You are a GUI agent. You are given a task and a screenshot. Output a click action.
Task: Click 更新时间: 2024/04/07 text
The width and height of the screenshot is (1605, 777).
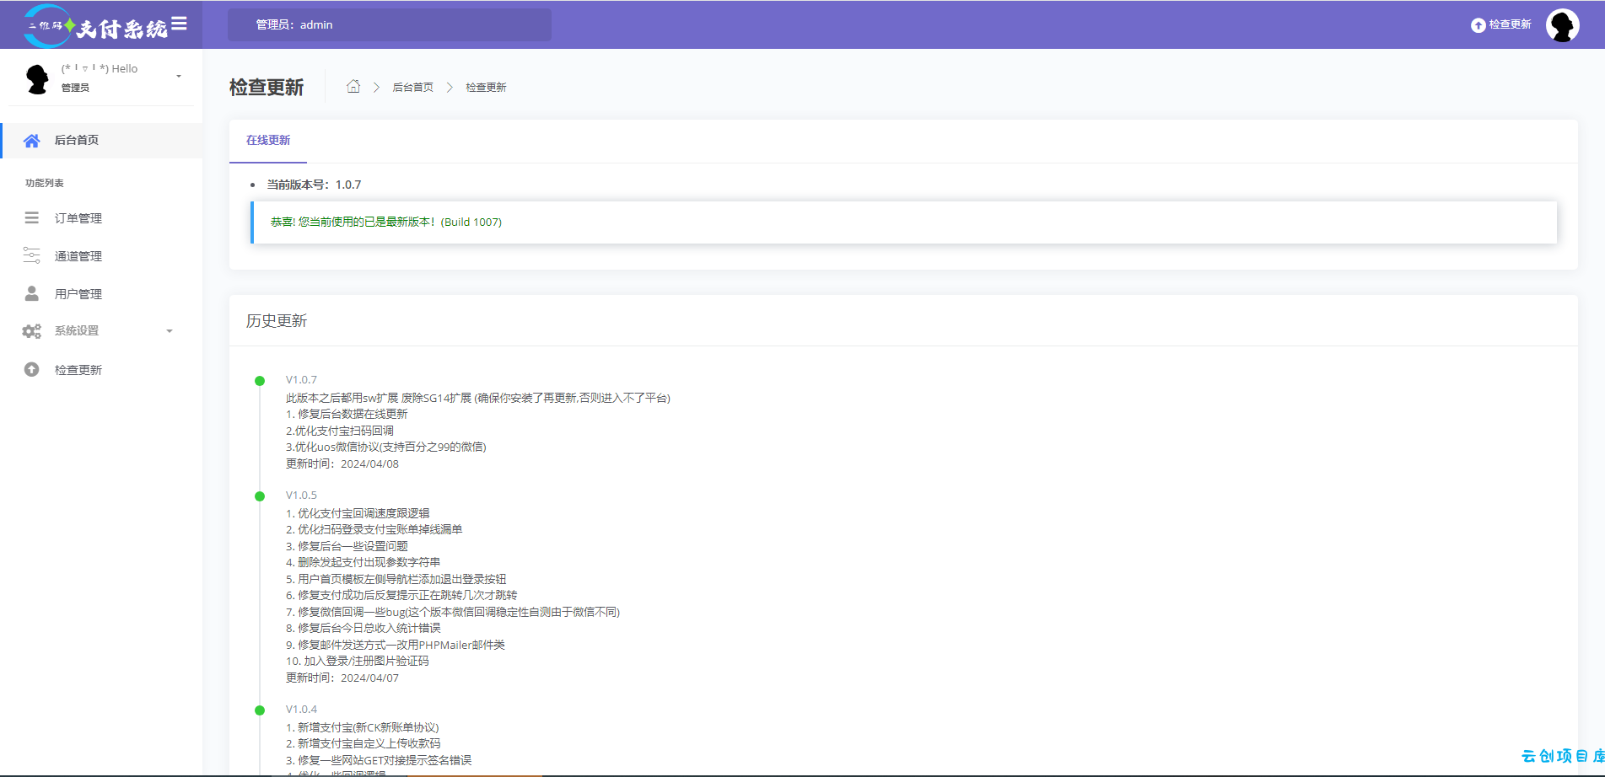342,678
